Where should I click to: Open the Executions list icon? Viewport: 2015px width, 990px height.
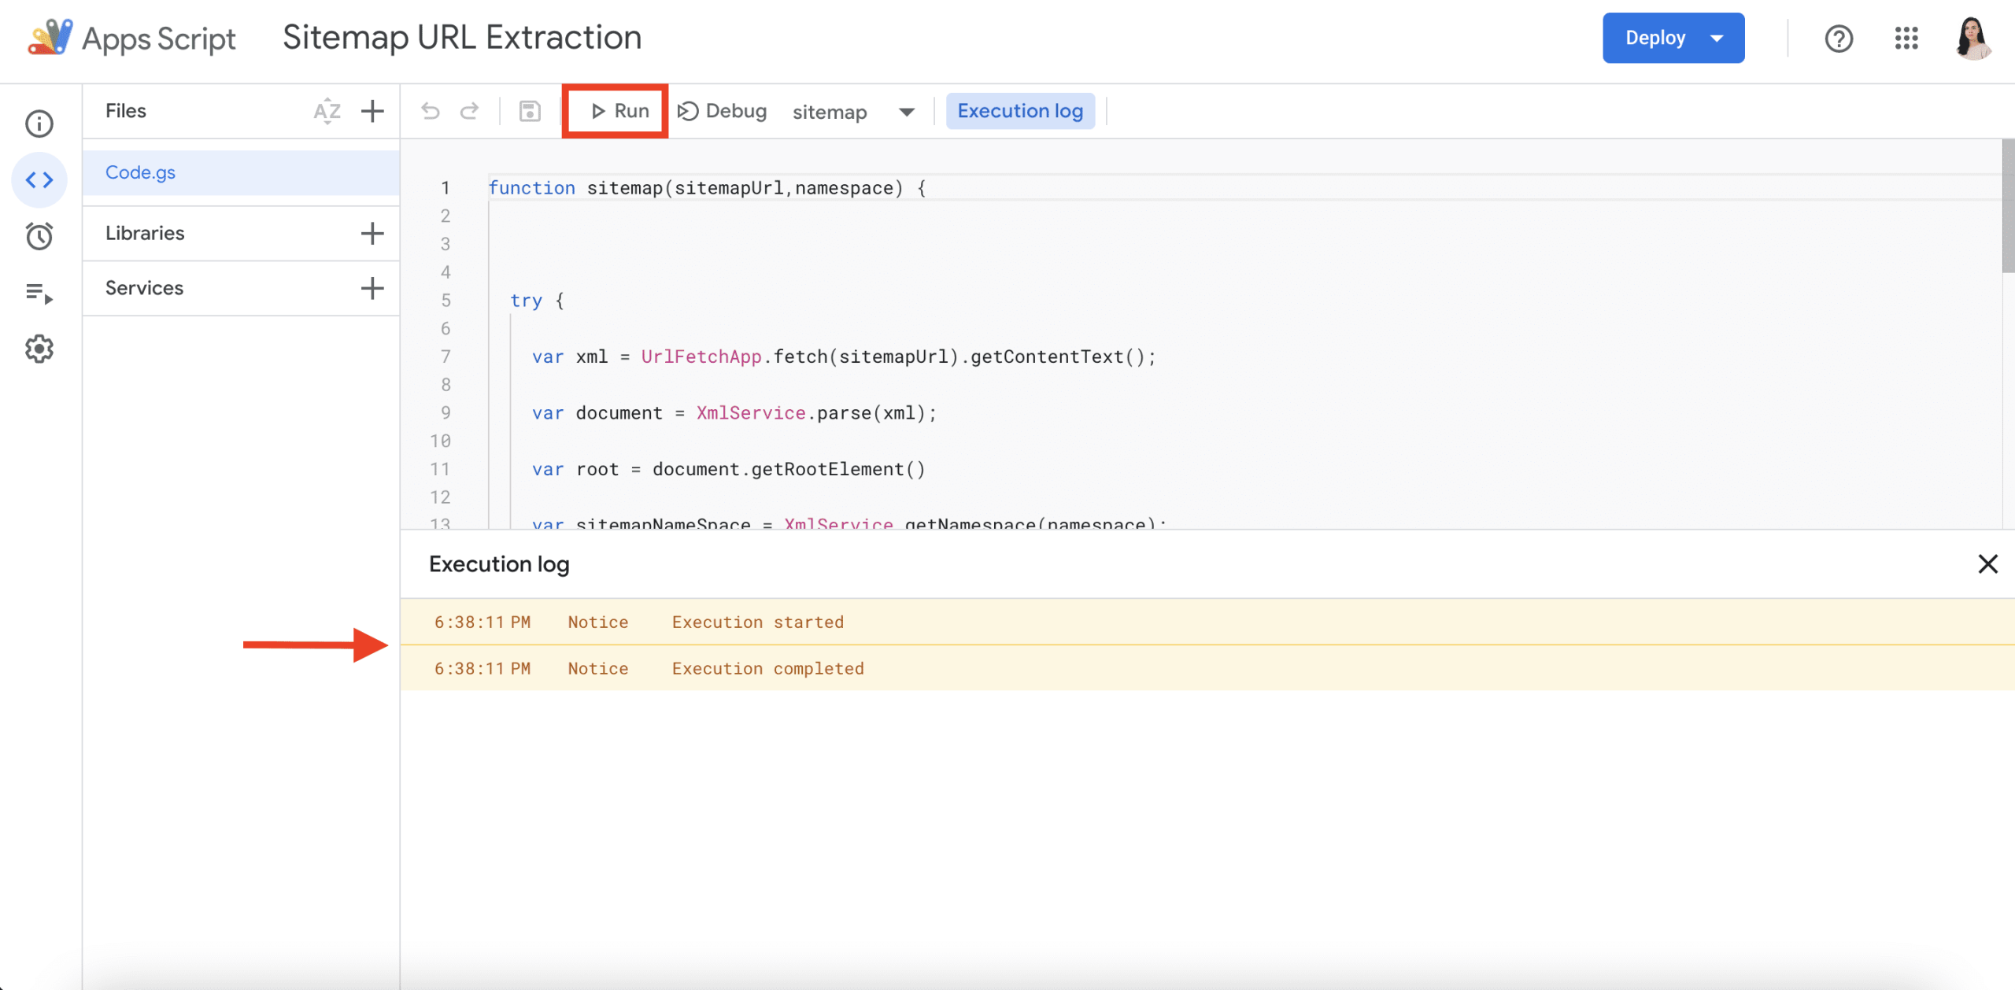(x=39, y=294)
